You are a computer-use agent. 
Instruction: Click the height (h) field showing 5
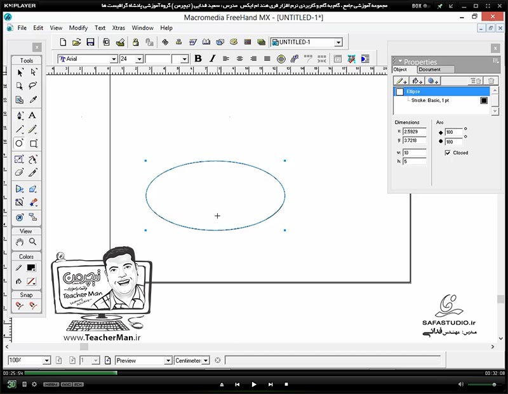pos(415,161)
